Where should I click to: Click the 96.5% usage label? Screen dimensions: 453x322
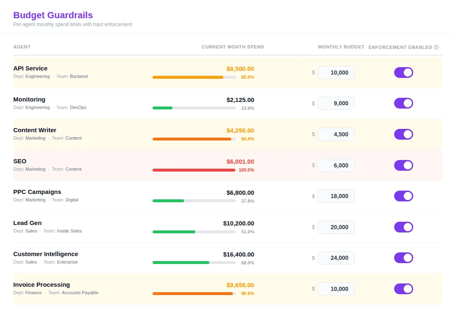point(247,294)
